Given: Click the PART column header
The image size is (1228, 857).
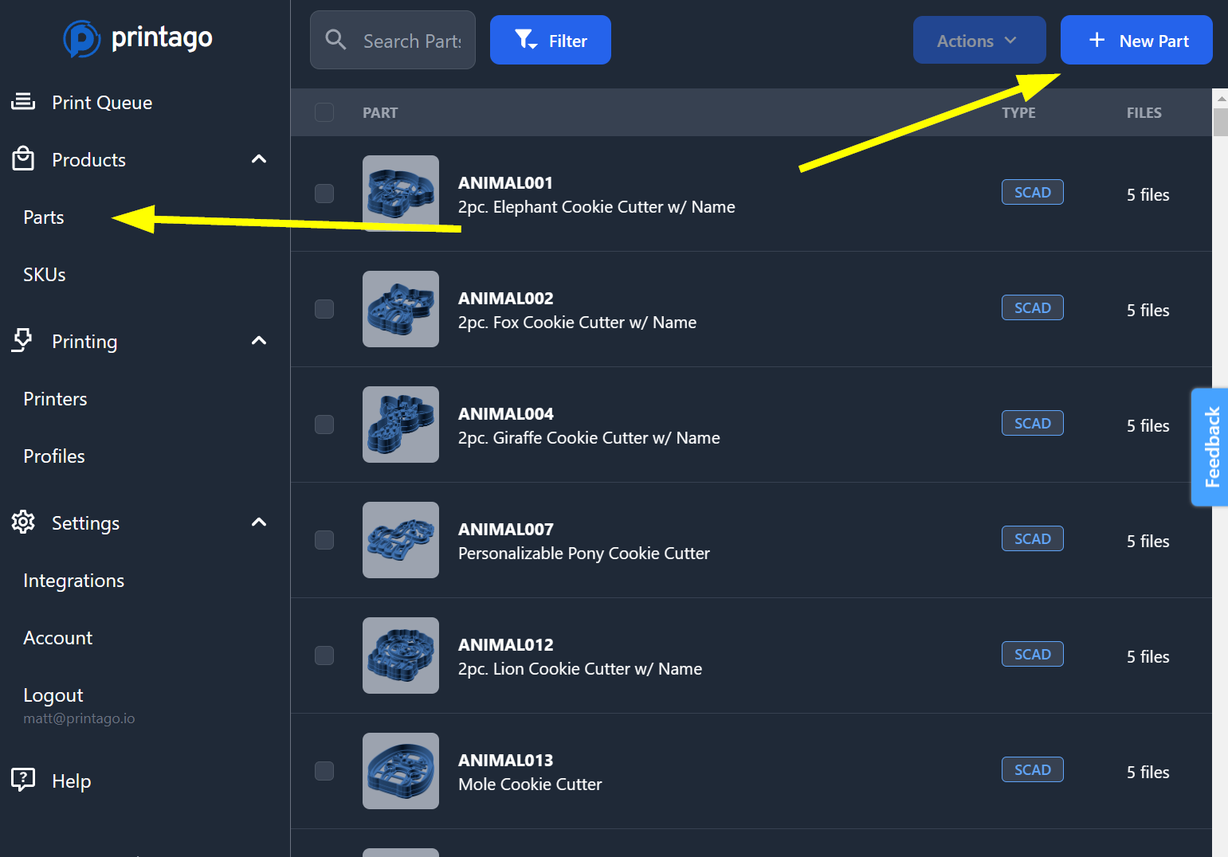Looking at the screenshot, I should pyautogui.click(x=380, y=113).
